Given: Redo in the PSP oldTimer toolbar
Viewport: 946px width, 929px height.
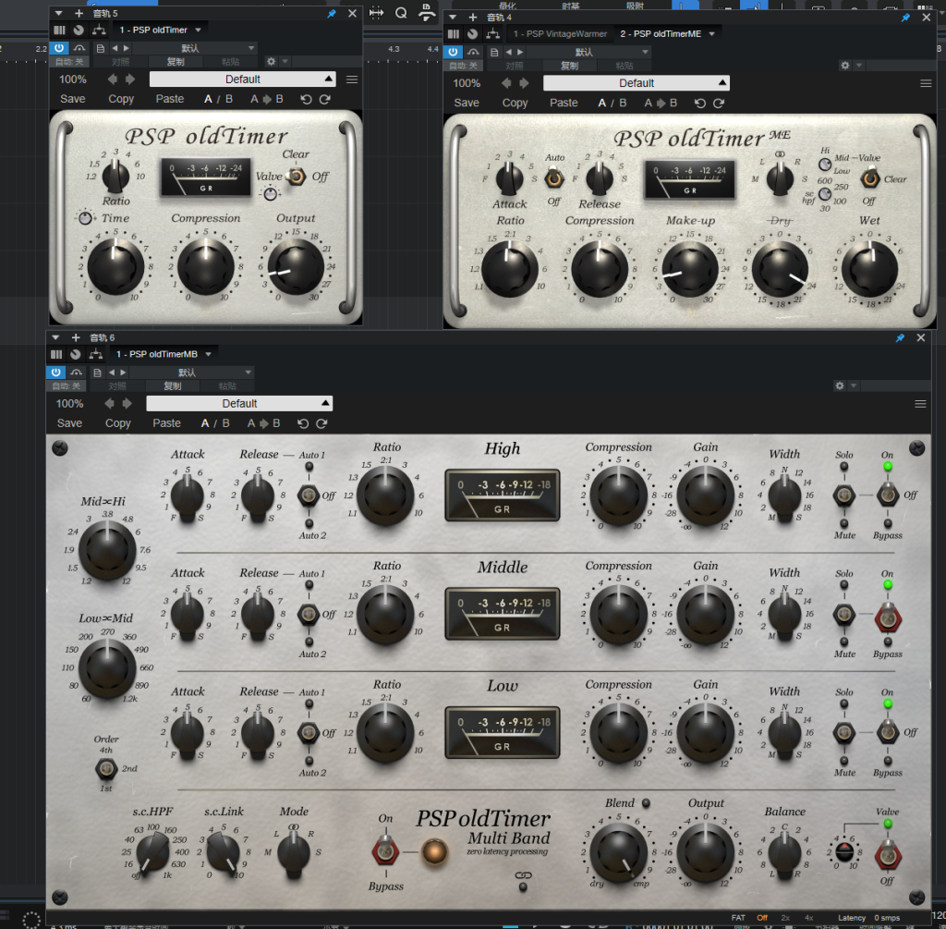Looking at the screenshot, I should 324,99.
